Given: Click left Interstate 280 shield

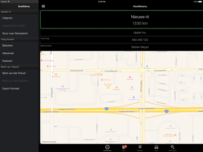Looking at the screenshot, I should pyautogui.click(x=106, y=109).
